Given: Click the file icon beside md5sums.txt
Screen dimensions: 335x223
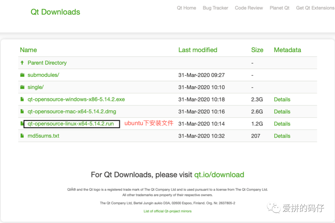Looking at the screenshot, I should click(22, 136).
